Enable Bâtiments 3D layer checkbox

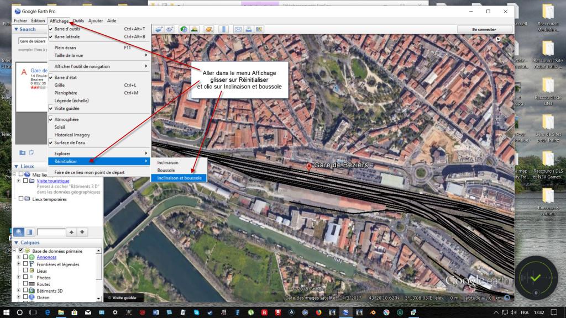(x=25, y=290)
